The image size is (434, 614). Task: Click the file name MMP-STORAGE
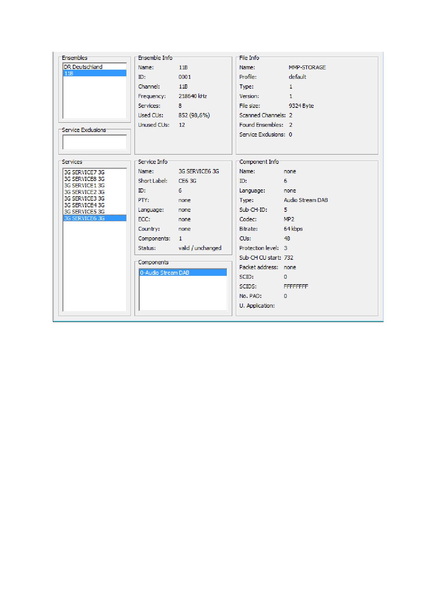[x=307, y=68]
